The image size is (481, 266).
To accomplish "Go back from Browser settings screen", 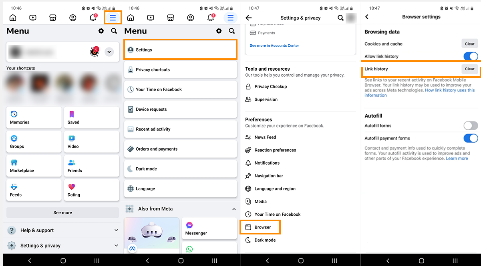I will pos(367,17).
